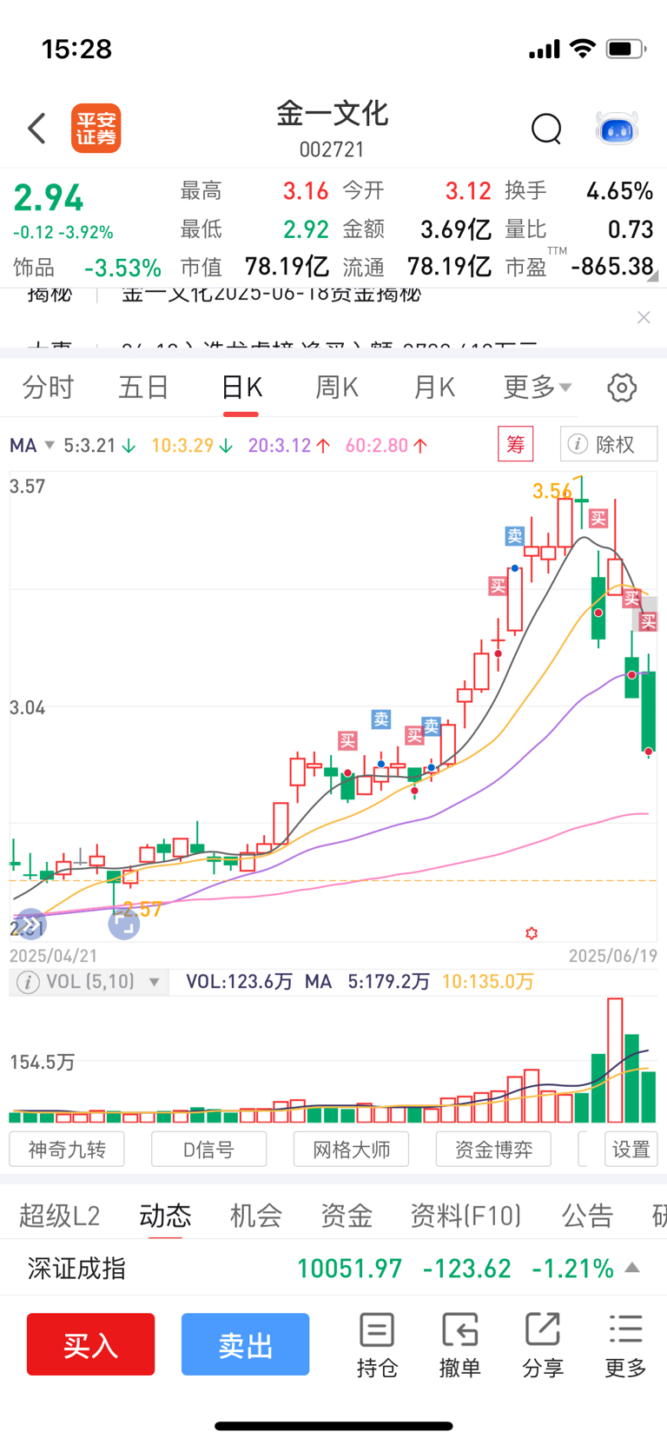This screenshot has width=667, height=1445.
Task: Tap the 平安证券 orange logo
Action: pos(96,129)
